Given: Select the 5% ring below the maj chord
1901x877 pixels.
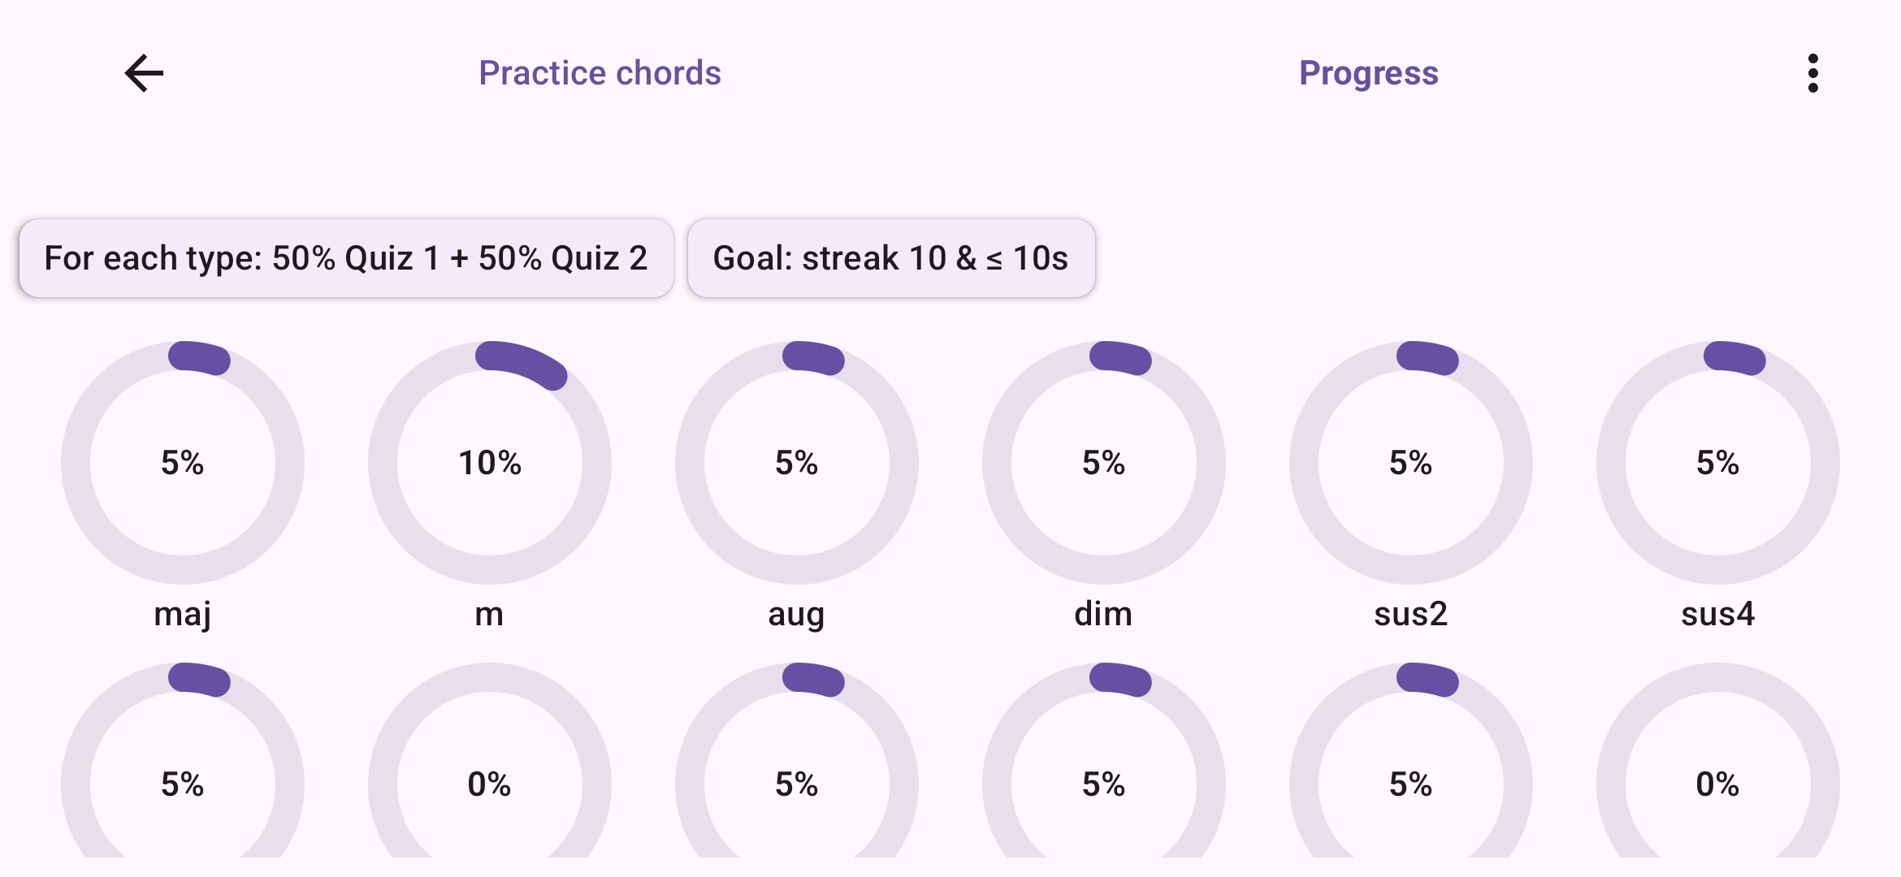Looking at the screenshot, I should [184, 784].
